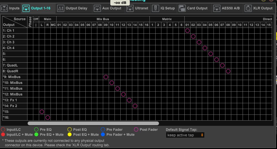Toggle output 5 routing to Direct 05
The height and width of the screenshot is (149, 277).
click(x=211, y=54)
